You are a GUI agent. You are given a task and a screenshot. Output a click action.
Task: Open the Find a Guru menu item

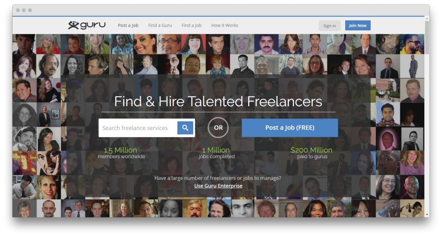(160, 25)
